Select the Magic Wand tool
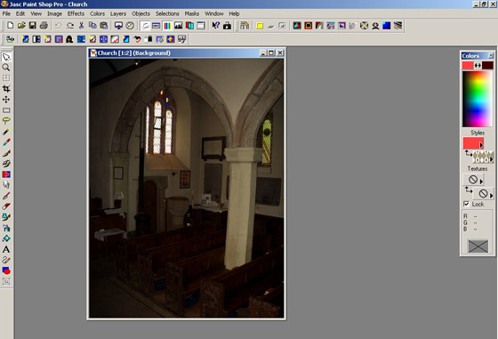This screenshot has height=339, width=498. pyautogui.click(x=6, y=132)
